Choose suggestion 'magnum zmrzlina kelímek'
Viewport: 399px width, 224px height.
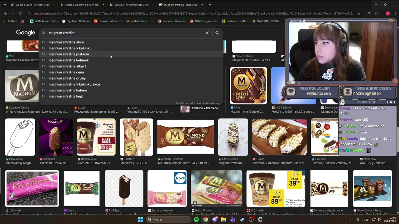[131, 60]
